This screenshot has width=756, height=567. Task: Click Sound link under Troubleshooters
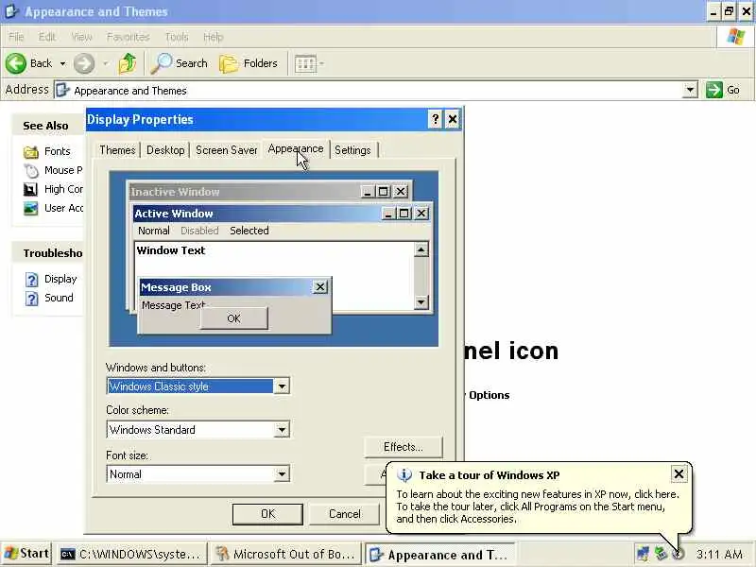click(x=59, y=298)
